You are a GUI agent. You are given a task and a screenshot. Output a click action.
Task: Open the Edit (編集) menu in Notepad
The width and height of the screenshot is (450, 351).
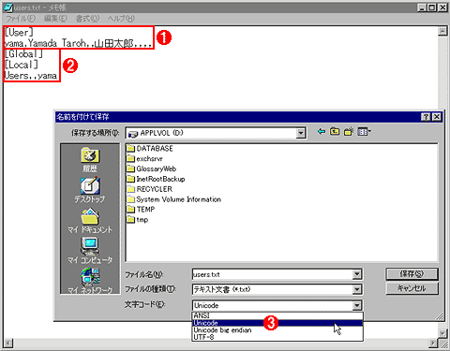point(55,19)
